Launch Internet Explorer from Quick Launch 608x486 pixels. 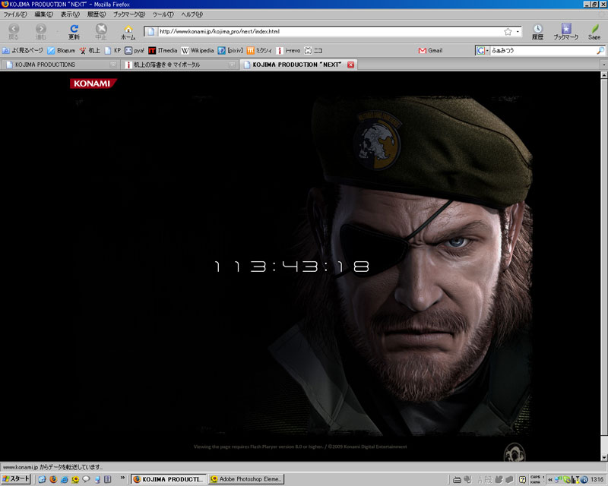[x=64, y=479]
